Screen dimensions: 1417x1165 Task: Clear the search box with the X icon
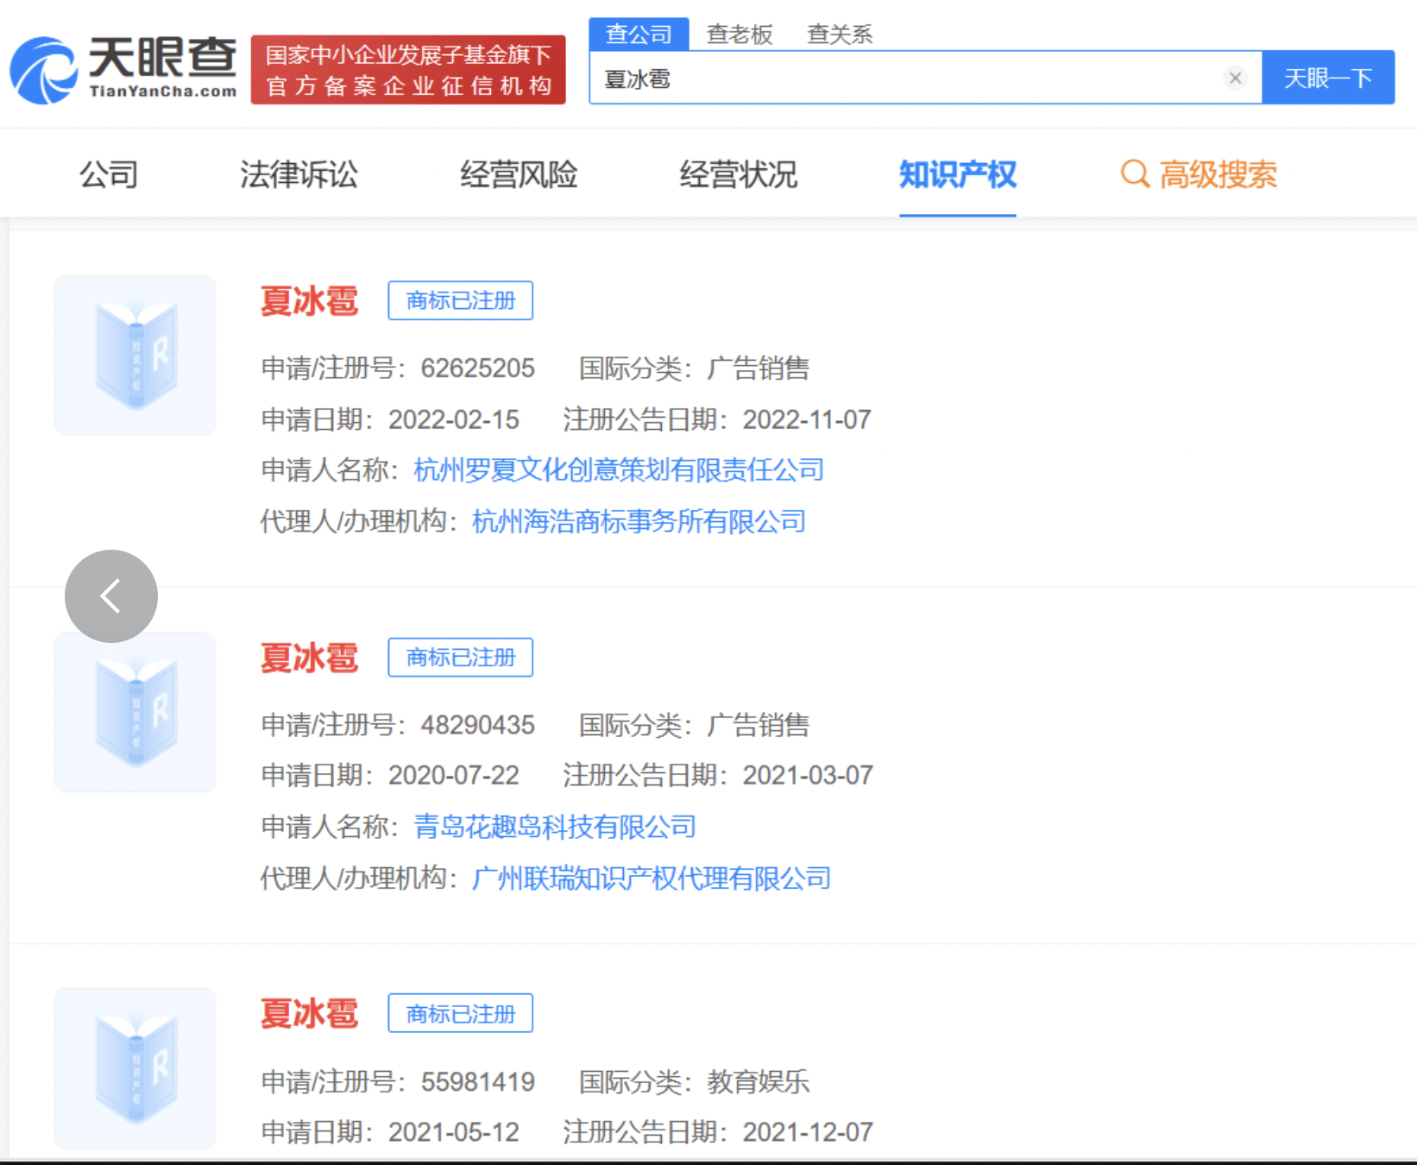click(1235, 79)
